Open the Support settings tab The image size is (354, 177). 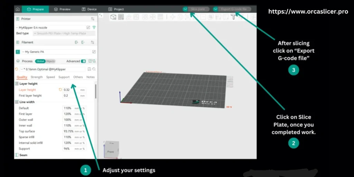64,77
